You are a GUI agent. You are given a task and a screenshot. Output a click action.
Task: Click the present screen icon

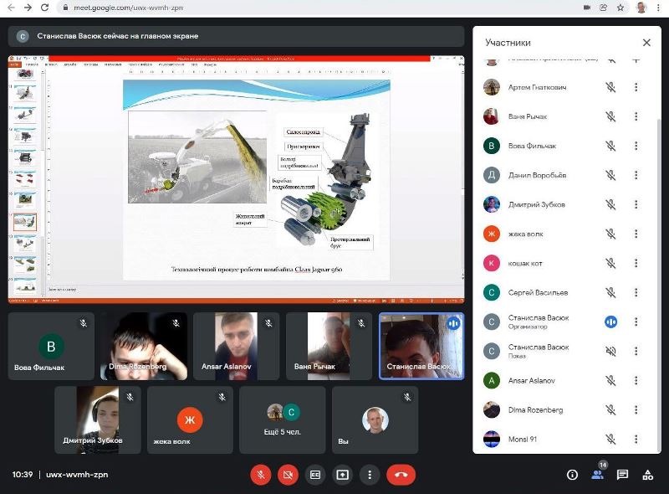tap(342, 475)
